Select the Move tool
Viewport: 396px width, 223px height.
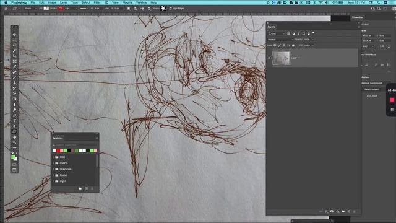(x=14, y=35)
